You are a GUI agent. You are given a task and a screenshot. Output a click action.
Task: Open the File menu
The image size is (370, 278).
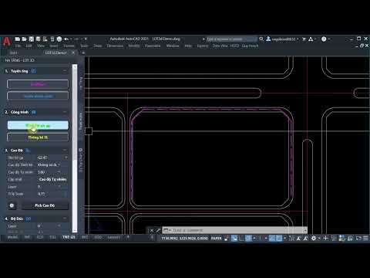click(18, 46)
